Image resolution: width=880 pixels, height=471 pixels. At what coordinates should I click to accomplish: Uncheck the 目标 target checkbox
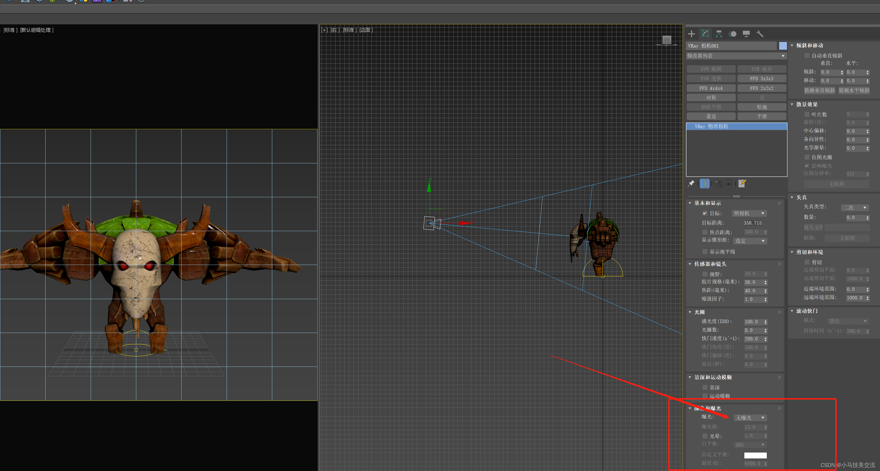click(705, 213)
